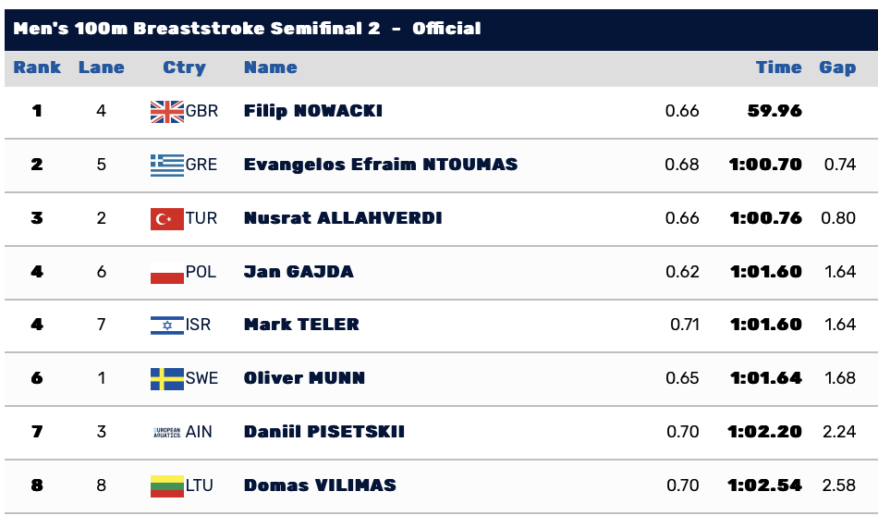Click the Rank column header
This screenshot has width=878, height=516.
[x=37, y=68]
